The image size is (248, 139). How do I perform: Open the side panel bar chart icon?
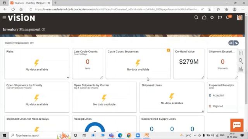(241, 69)
